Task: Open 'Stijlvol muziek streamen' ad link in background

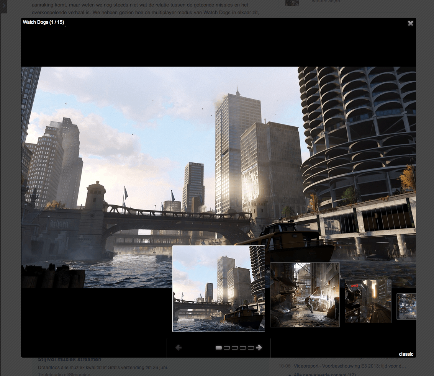Action: pyautogui.click(x=69, y=360)
